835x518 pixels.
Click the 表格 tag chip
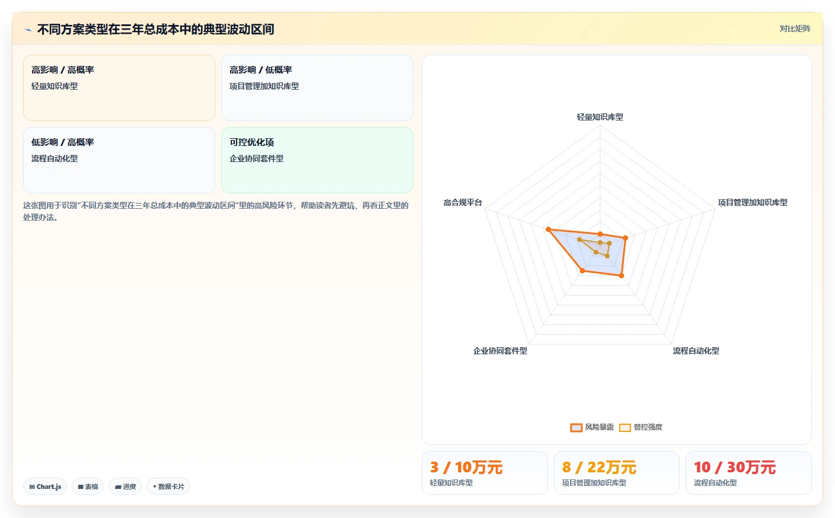point(88,487)
